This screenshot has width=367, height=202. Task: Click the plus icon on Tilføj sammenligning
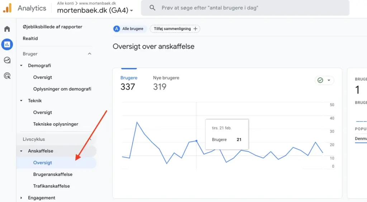coord(195,29)
